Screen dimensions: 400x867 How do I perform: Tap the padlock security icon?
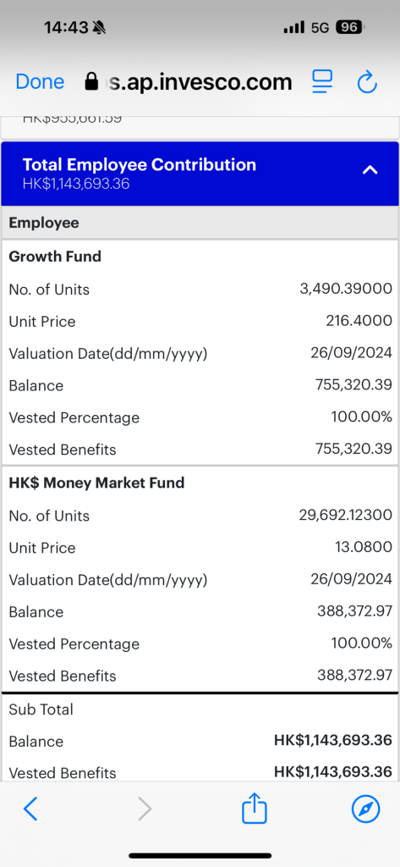[91, 82]
